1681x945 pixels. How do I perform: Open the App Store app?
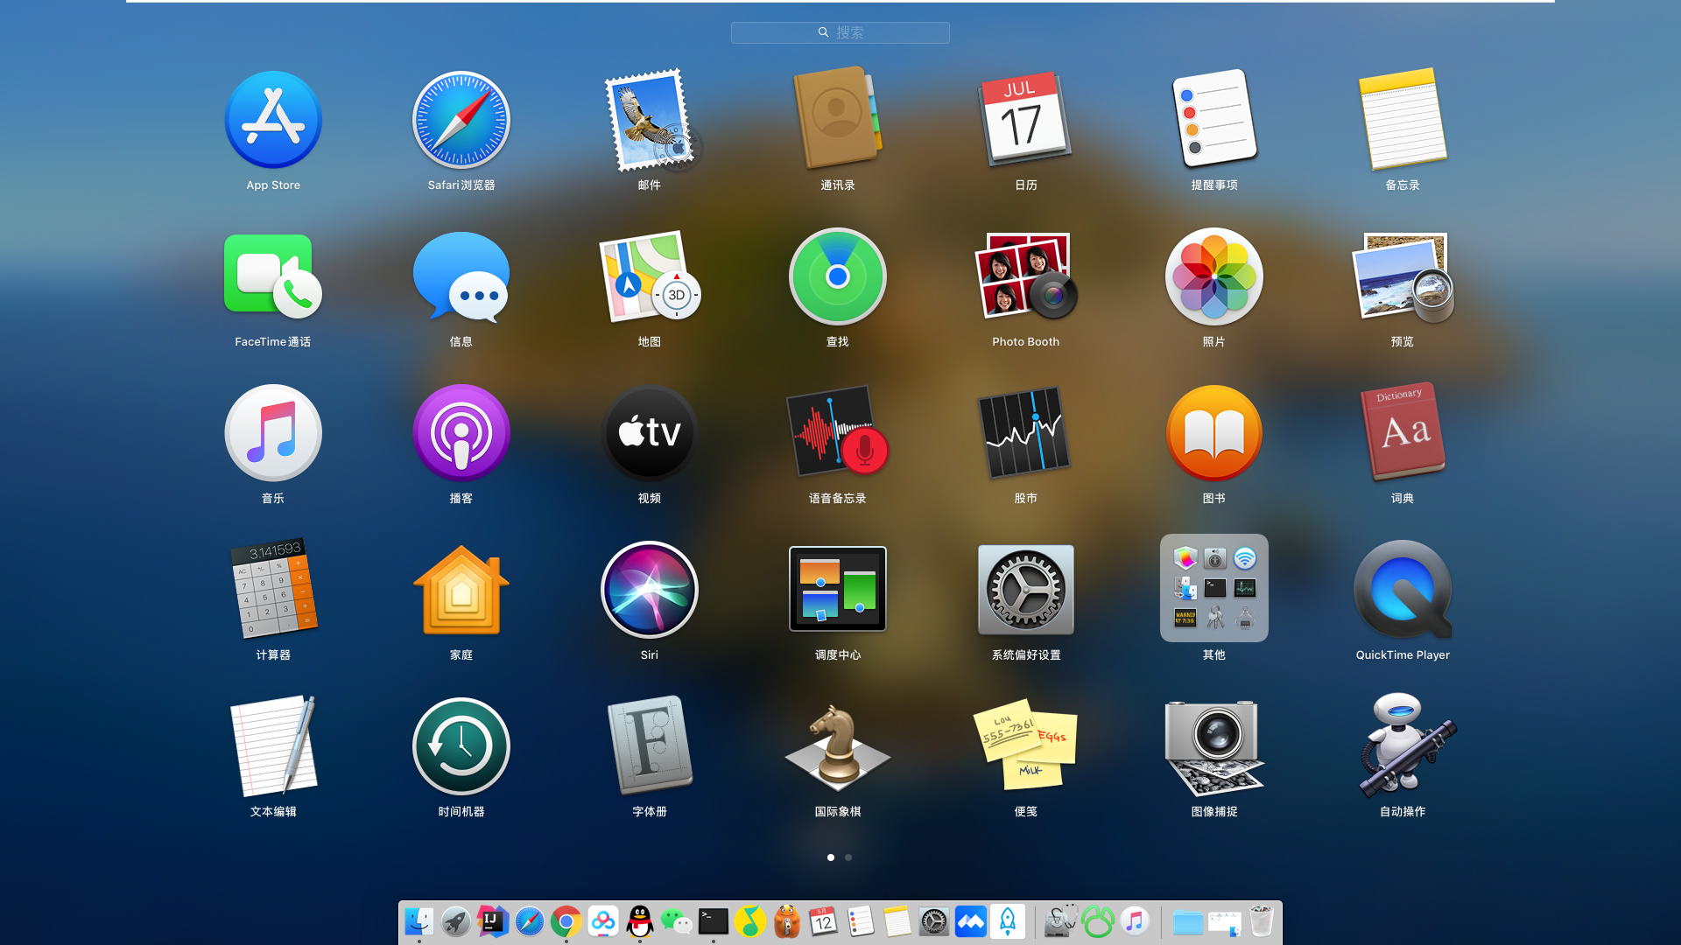(x=273, y=120)
